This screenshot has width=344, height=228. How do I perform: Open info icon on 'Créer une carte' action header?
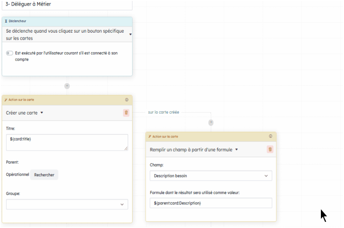(x=126, y=100)
